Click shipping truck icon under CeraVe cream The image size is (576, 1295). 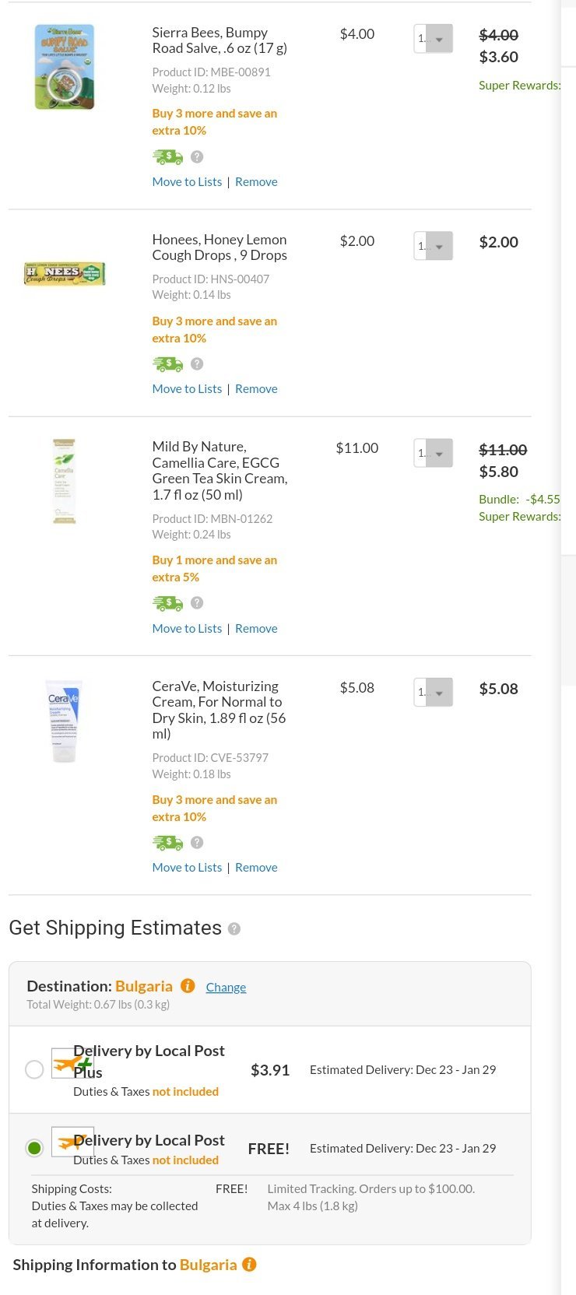pos(167,842)
